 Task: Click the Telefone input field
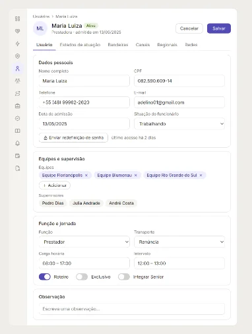(84, 102)
